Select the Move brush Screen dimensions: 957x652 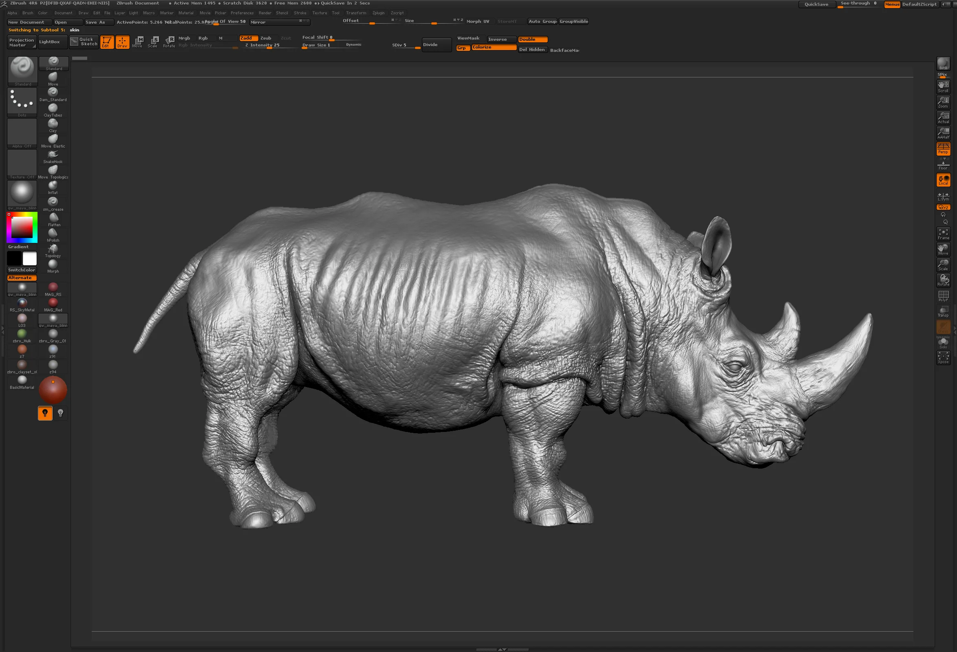coord(53,79)
